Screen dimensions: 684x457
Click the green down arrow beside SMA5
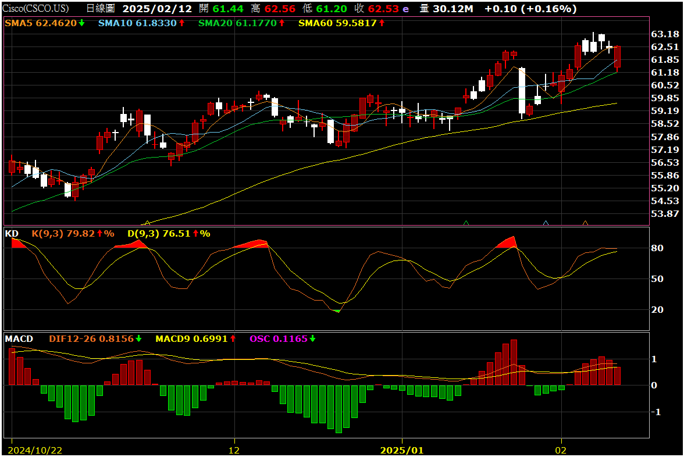(x=81, y=23)
